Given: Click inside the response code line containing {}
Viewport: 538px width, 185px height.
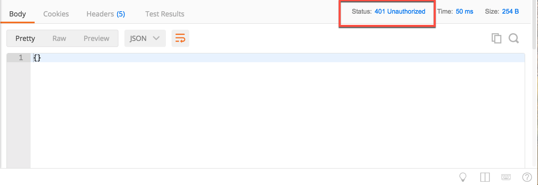Looking at the screenshot, I should tap(277, 58).
